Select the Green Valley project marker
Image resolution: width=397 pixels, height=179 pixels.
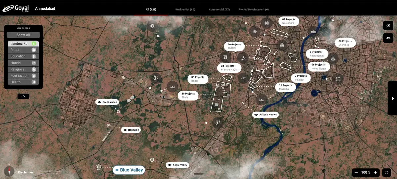click(x=108, y=102)
